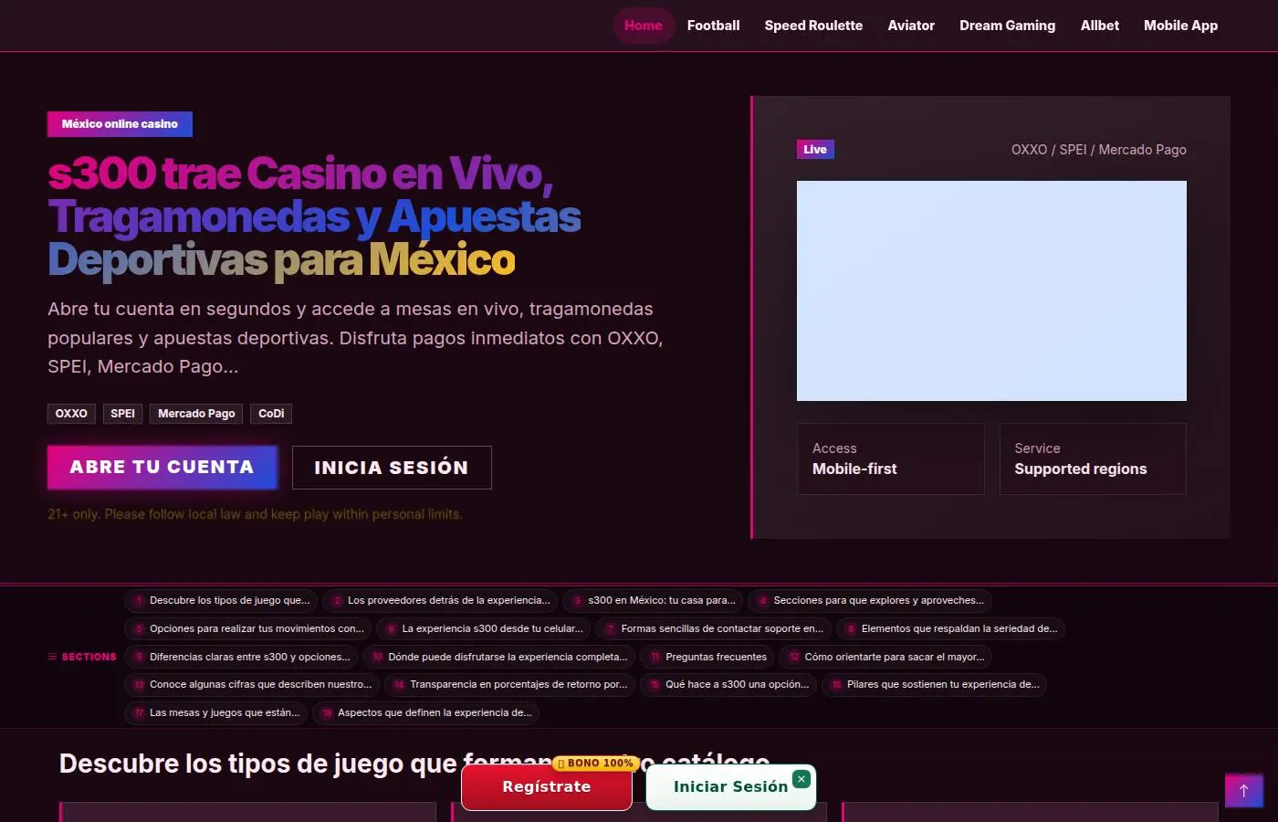Click the Service Supported regions card
Screen dimensions: 1278x822
[1093, 458]
